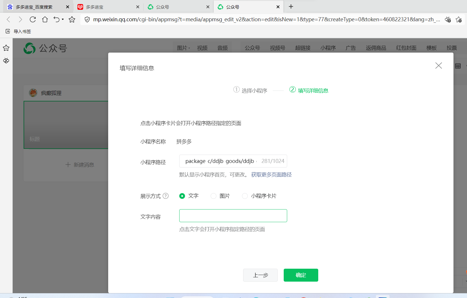This screenshot has height=298, width=467.
Task: Insert 投票 from toolbar
Action: [452, 48]
